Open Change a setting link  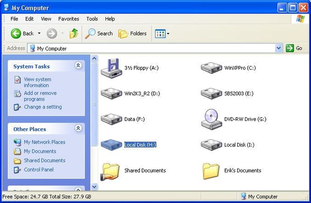point(43,107)
